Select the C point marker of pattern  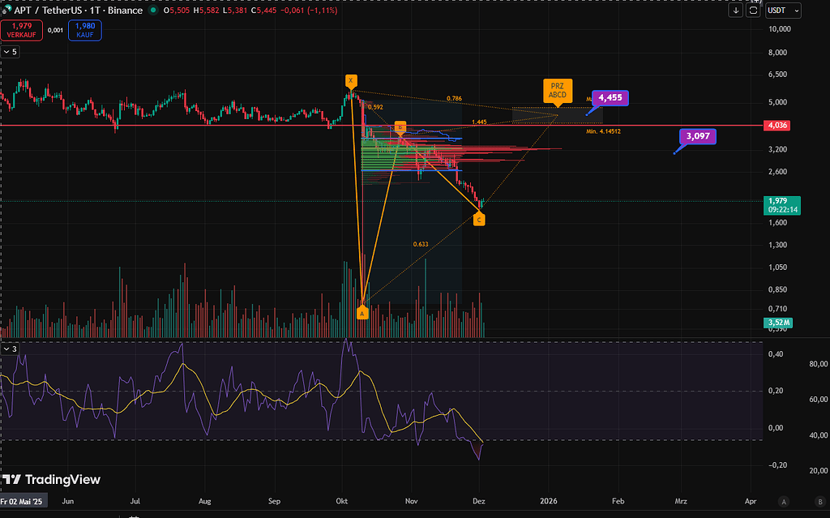[x=479, y=220]
